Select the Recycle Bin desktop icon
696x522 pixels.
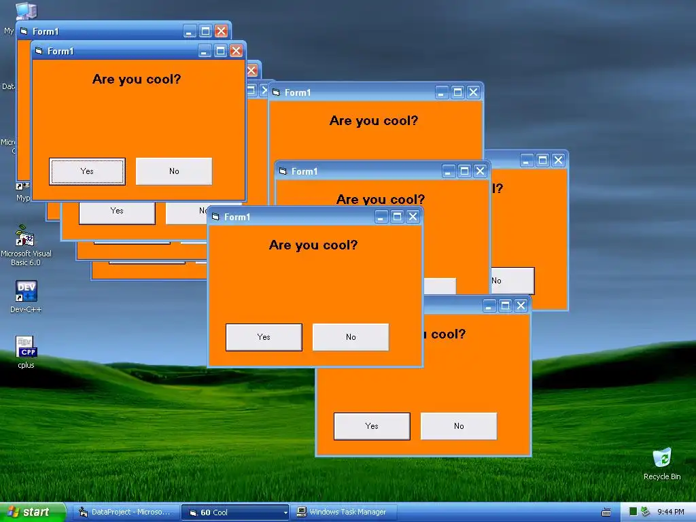[x=662, y=464]
